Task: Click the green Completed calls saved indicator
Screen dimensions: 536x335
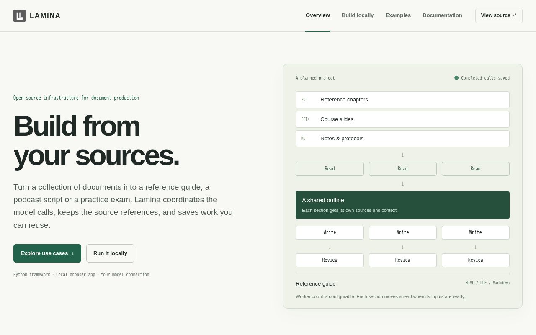Action: 482,78
